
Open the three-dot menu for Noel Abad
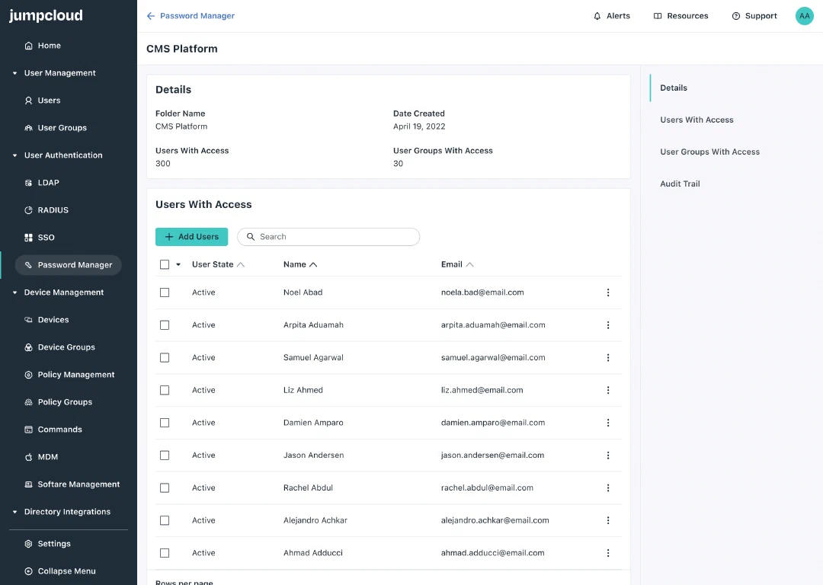tap(608, 292)
